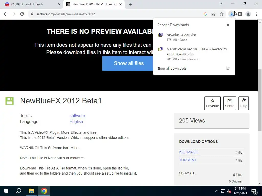Click the zip file icon in downloads
Screen dimensions: 262x196
click(x=160, y=49)
